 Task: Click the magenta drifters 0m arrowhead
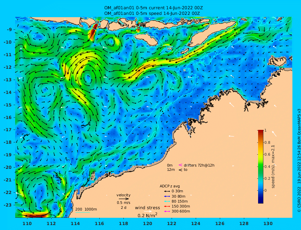[x=181, y=165]
